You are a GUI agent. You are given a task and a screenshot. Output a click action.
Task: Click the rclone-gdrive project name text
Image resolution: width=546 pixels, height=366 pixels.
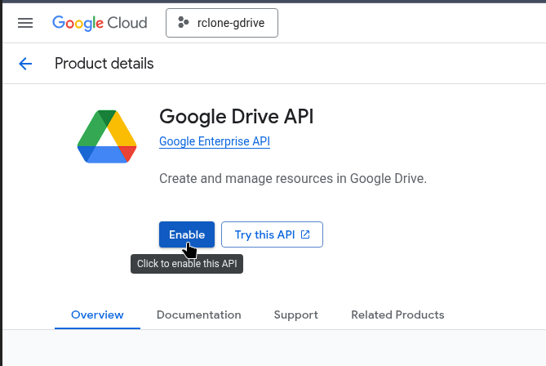(x=233, y=23)
